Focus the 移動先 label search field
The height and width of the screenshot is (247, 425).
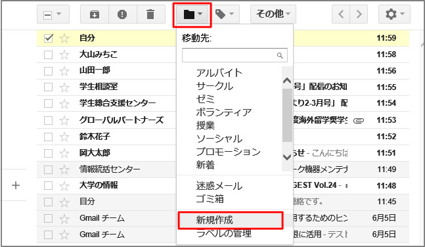click(x=235, y=55)
